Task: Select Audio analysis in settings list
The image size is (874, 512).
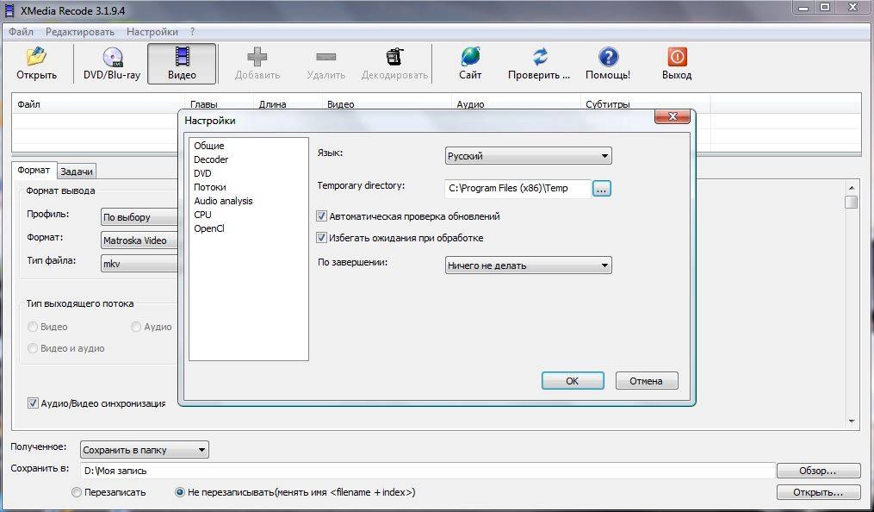Action: 223,201
